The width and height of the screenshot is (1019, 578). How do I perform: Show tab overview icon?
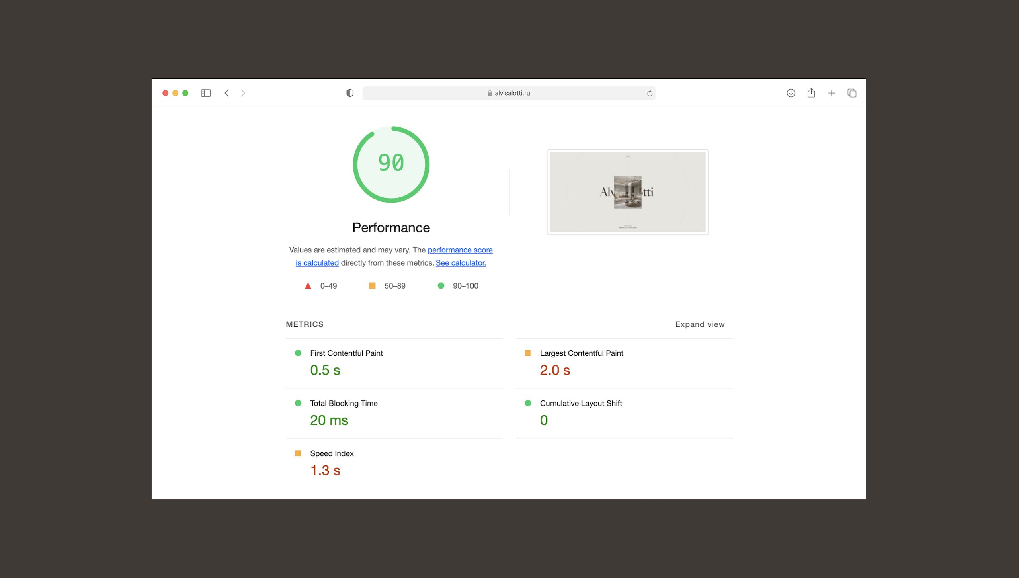pos(851,93)
